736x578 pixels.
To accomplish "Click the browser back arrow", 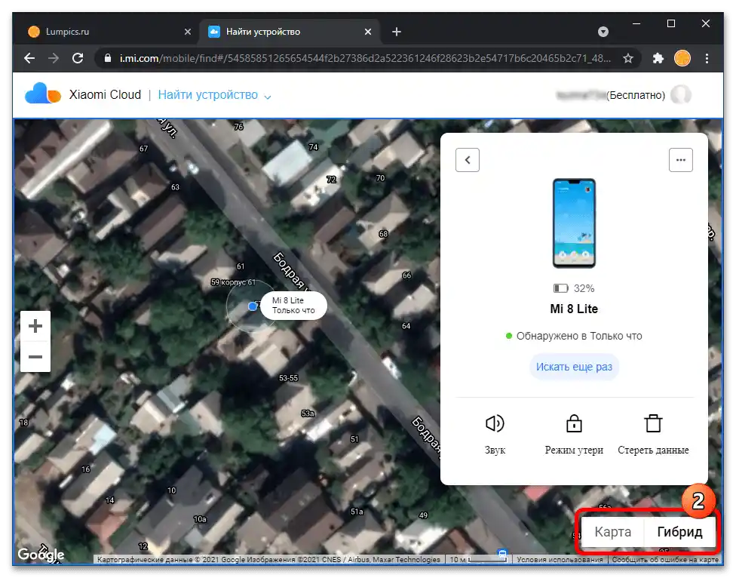I will [29, 58].
